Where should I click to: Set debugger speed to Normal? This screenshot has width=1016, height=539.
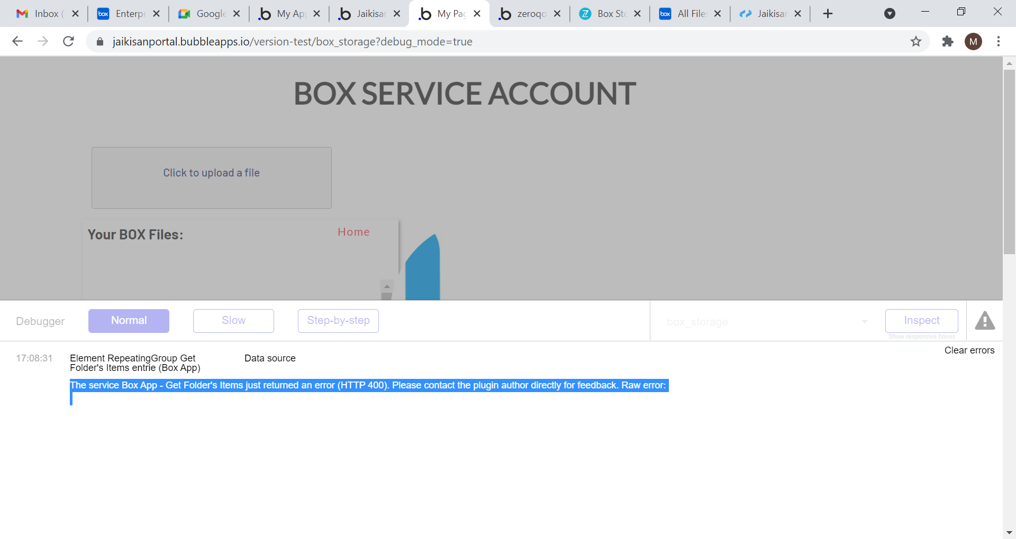coord(129,321)
